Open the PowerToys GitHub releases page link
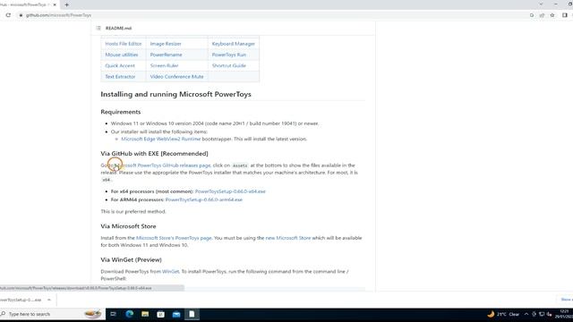 (x=163, y=165)
